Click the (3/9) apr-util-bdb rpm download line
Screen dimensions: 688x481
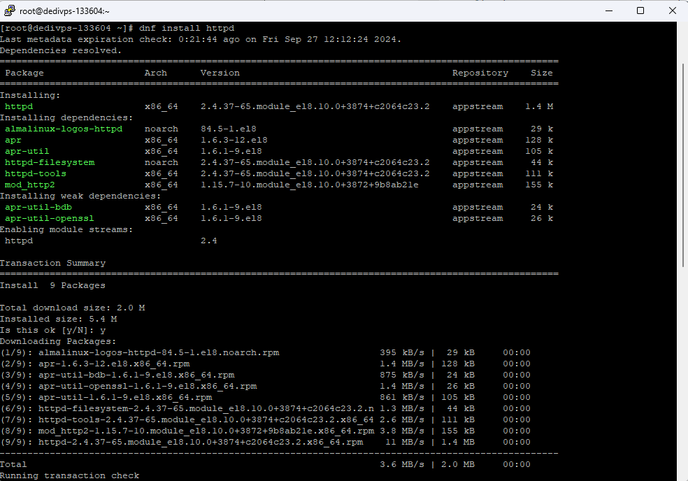265,375
